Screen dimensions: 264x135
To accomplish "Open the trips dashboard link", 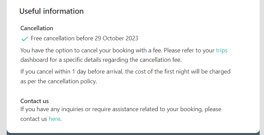I will tap(222, 50).
